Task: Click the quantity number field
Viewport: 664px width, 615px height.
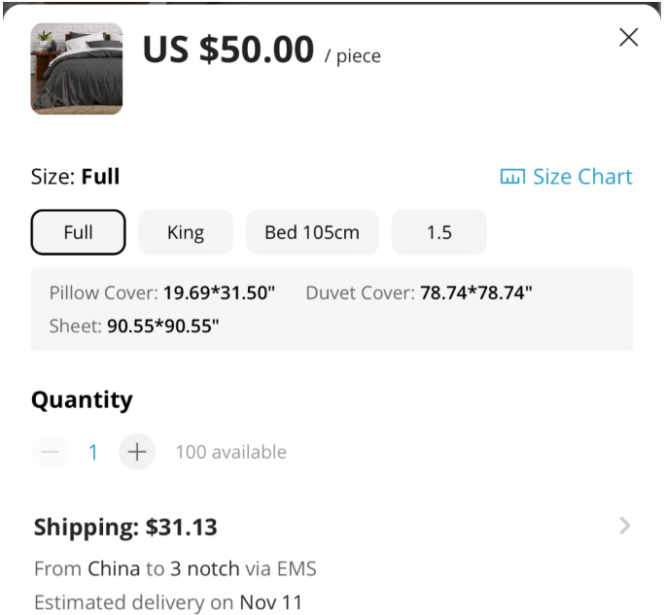Action: 93,452
